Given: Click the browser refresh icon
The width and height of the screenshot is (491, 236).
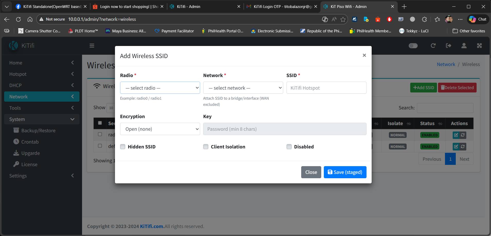Looking at the screenshot, I should coord(18,19).
